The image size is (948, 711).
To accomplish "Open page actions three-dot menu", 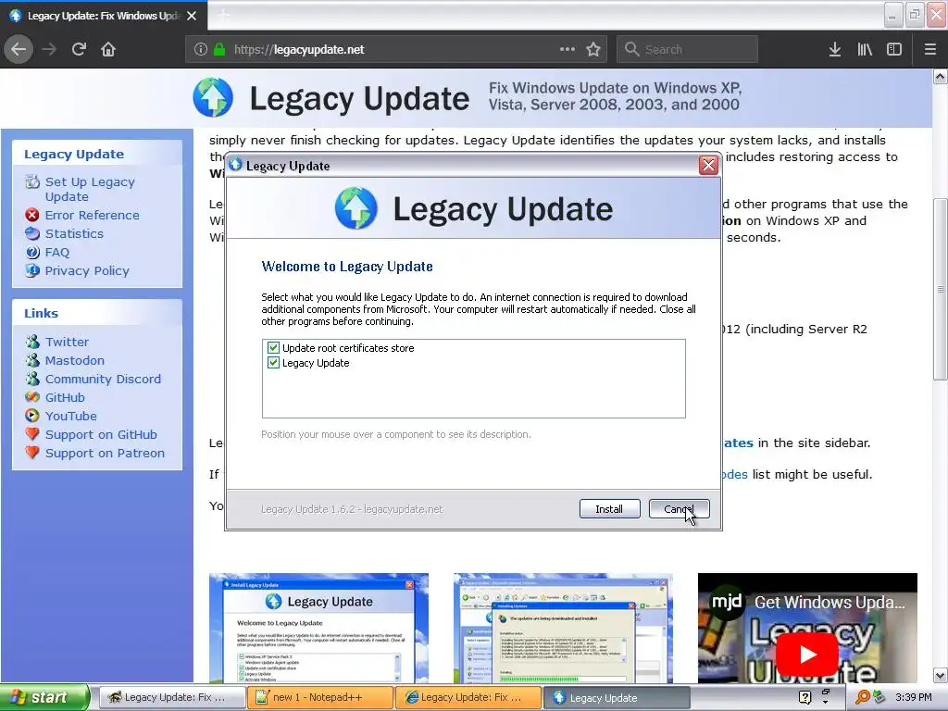I will tap(568, 49).
